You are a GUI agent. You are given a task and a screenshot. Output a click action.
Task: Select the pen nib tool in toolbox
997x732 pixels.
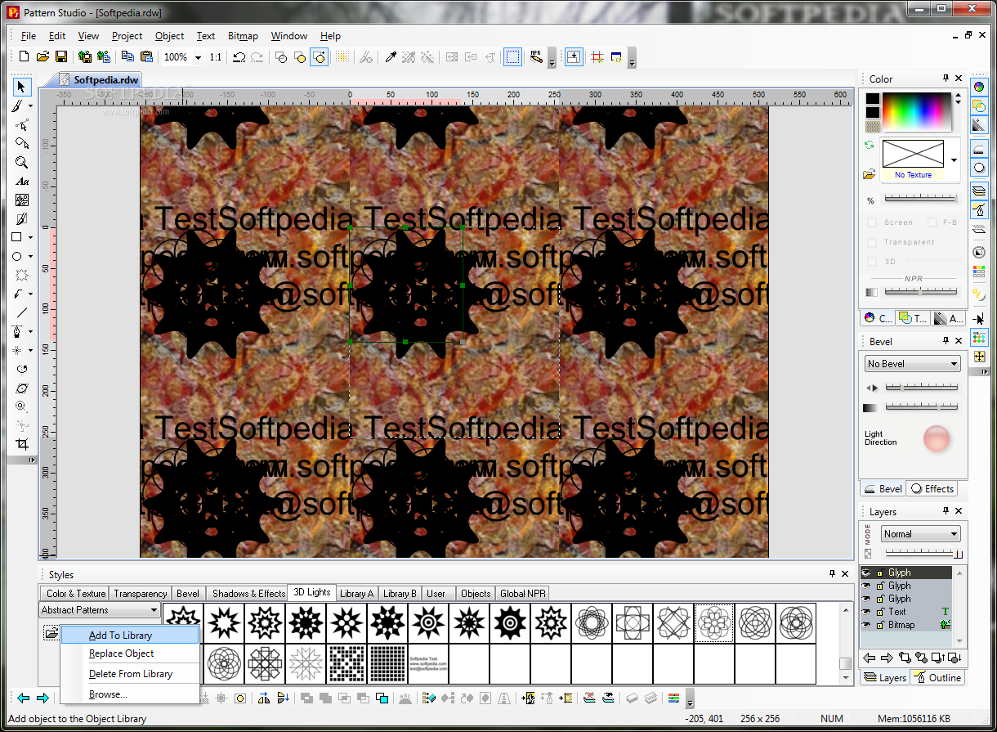click(x=17, y=331)
